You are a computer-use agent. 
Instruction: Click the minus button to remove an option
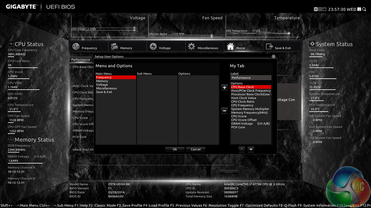point(224,110)
